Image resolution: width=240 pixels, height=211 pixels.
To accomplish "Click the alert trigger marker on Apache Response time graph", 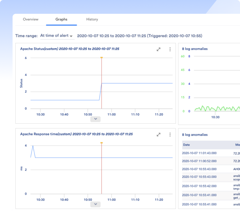I will click(x=101, y=143).
